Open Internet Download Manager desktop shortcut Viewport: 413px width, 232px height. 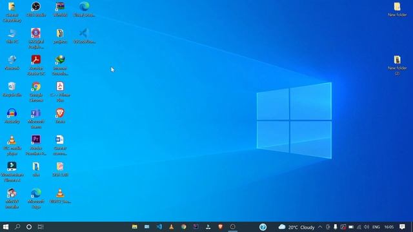[60, 65]
